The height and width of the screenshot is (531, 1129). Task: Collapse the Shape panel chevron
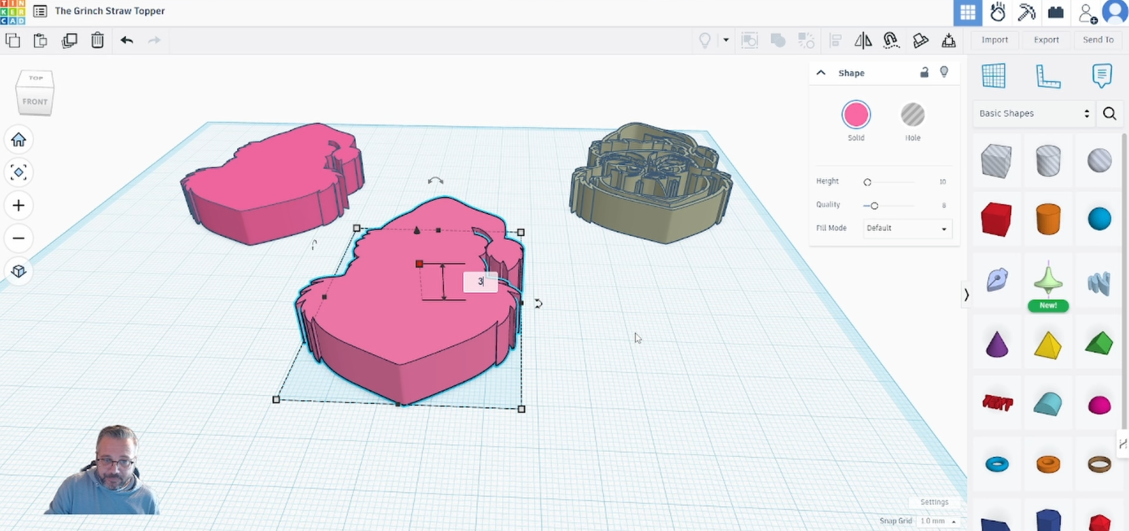(821, 73)
